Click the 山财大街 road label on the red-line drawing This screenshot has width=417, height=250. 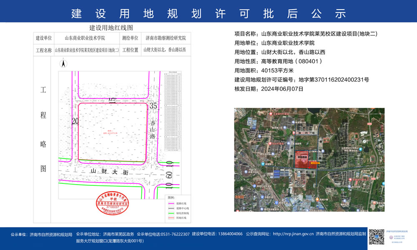pos(109,171)
